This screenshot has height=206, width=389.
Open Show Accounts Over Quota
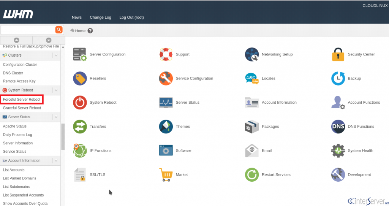25,204
